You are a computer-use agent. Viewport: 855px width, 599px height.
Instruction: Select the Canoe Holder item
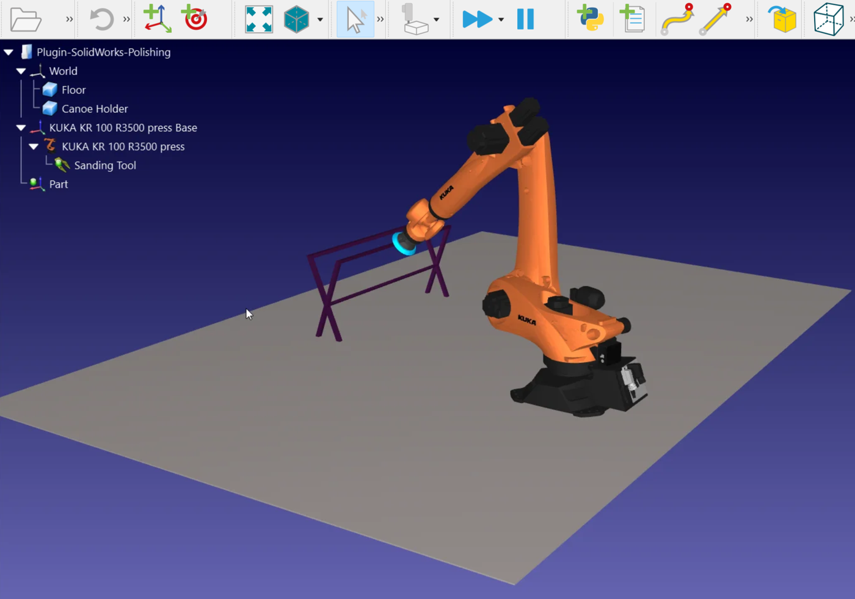point(95,109)
